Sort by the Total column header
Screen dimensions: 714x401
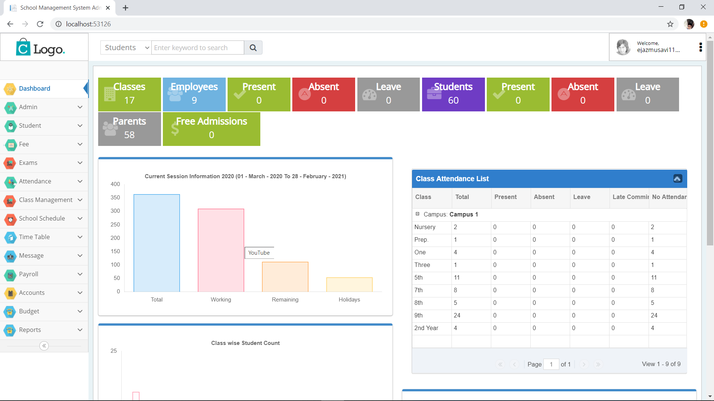462,197
